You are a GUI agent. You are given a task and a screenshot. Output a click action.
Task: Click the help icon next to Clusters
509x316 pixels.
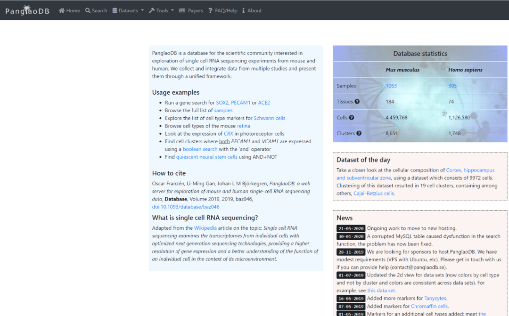(x=359, y=133)
